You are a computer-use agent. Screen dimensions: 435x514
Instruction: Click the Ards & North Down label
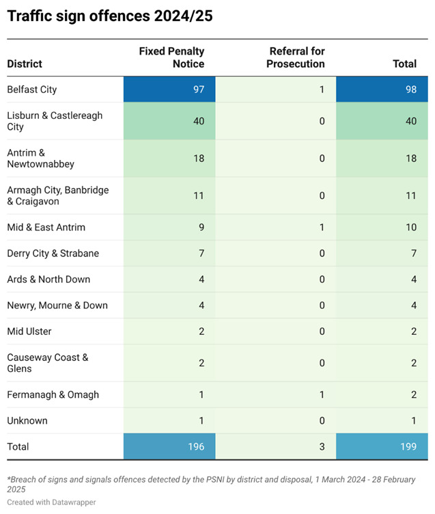click(x=48, y=279)
